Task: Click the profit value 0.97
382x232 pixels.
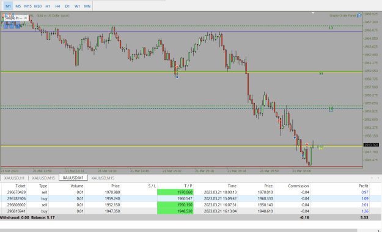Action: (x=365, y=192)
